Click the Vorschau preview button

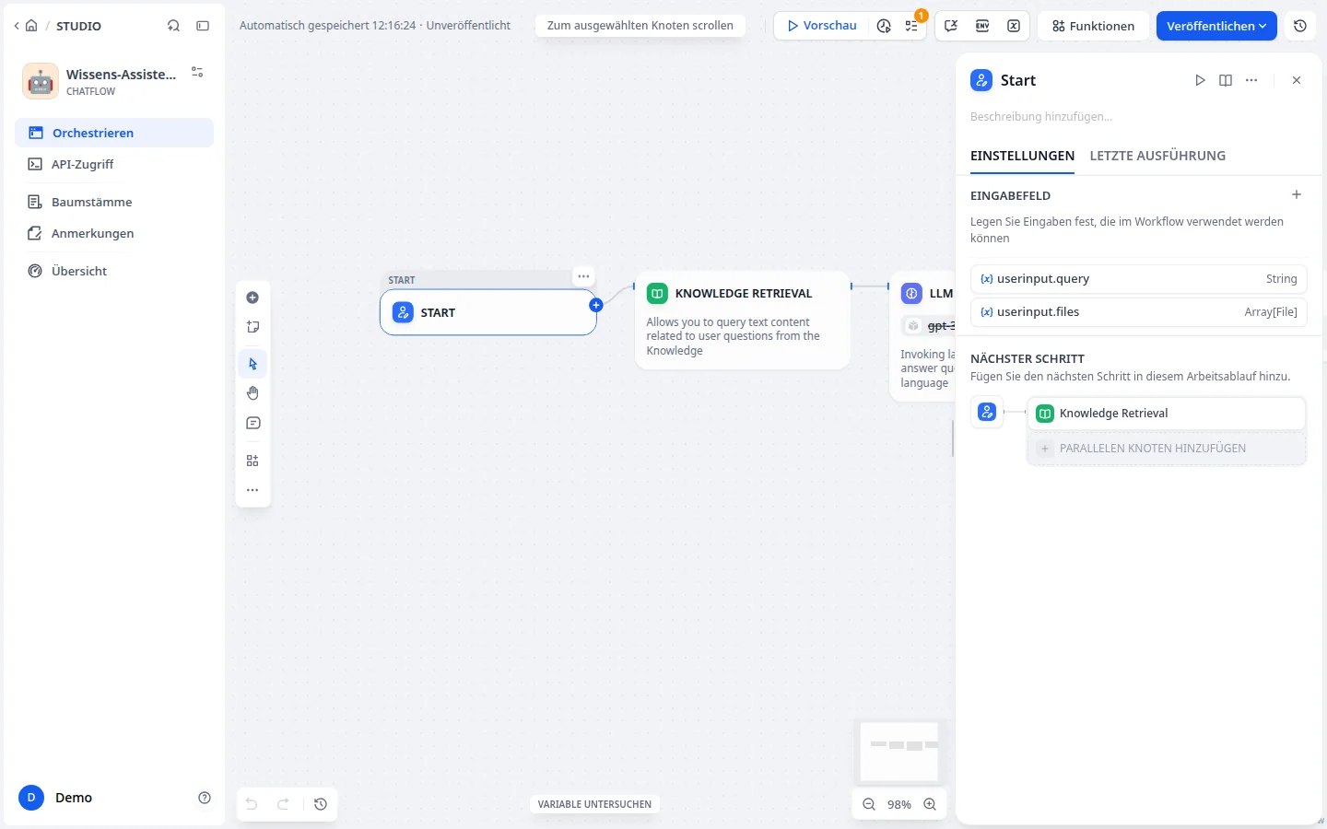coord(822,26)
